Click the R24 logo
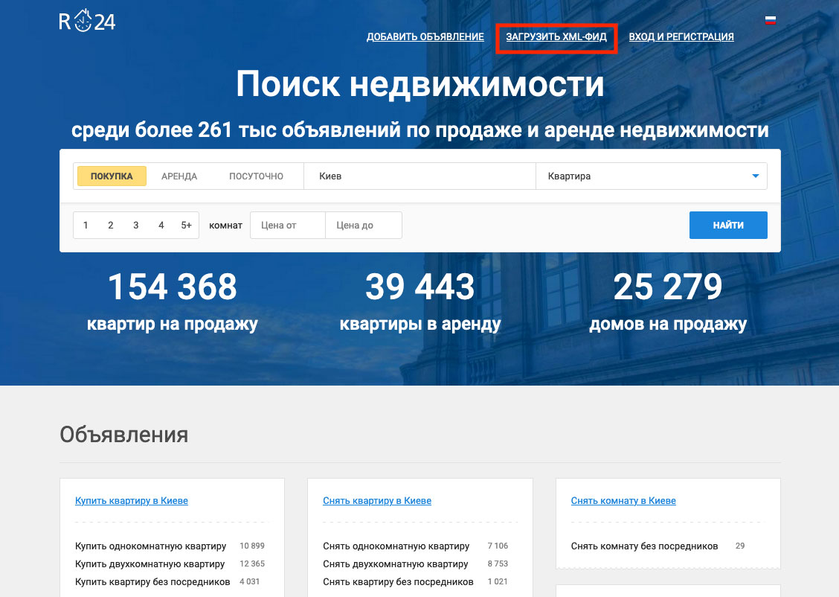 (87, 21)
